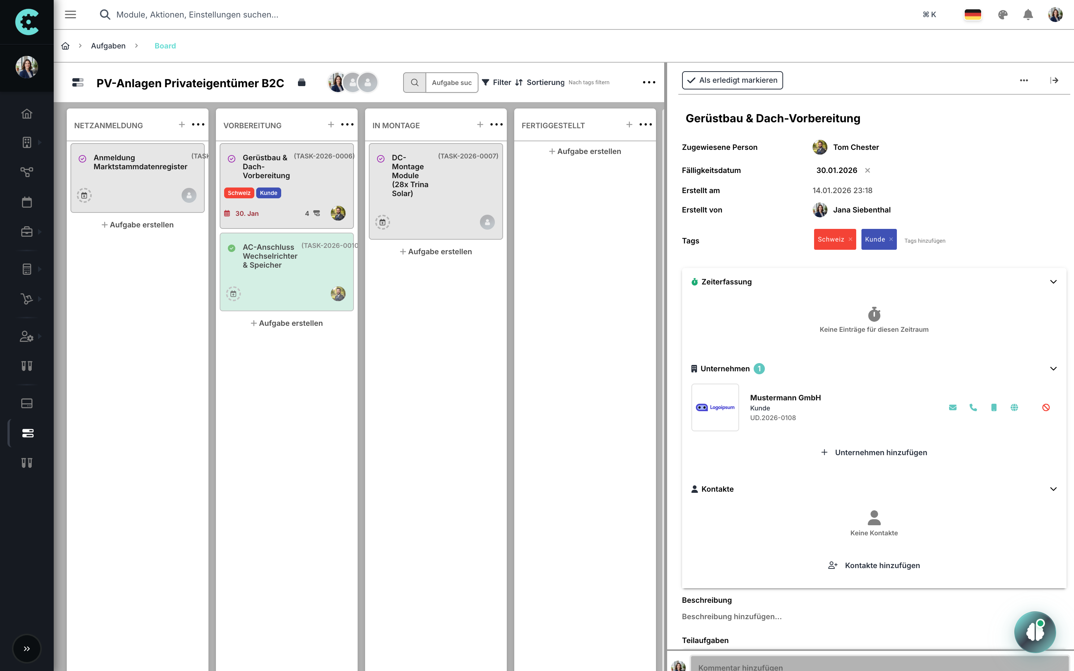Click the email icon next to Mustermann GmbH
The image size is (1074, 671).
[953, 407]
